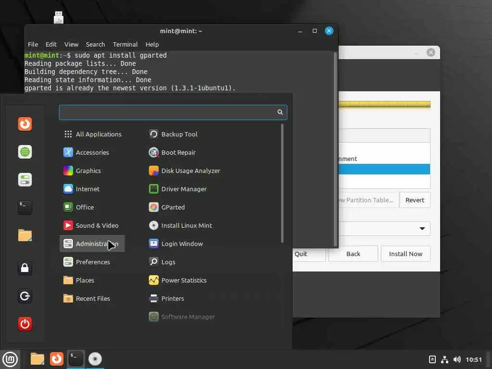Open Login Window settings
The height and width of the screenshot is (369, 492).
(x=176, y=244)
